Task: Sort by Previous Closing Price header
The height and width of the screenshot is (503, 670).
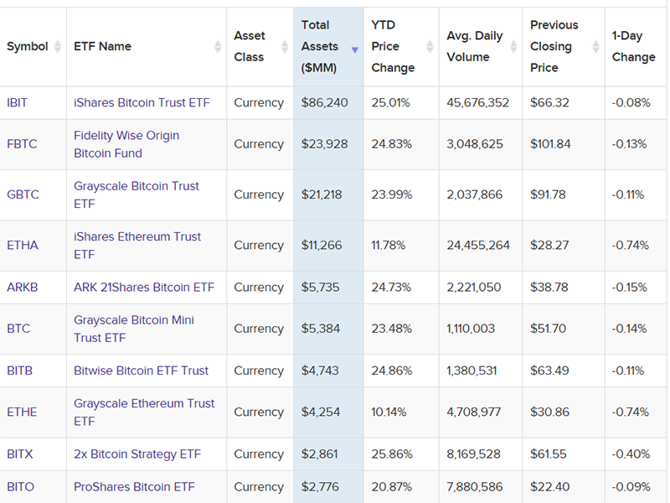Action: click(554, 47)
